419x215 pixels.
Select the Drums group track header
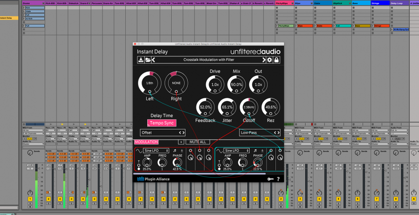[32, 3]
